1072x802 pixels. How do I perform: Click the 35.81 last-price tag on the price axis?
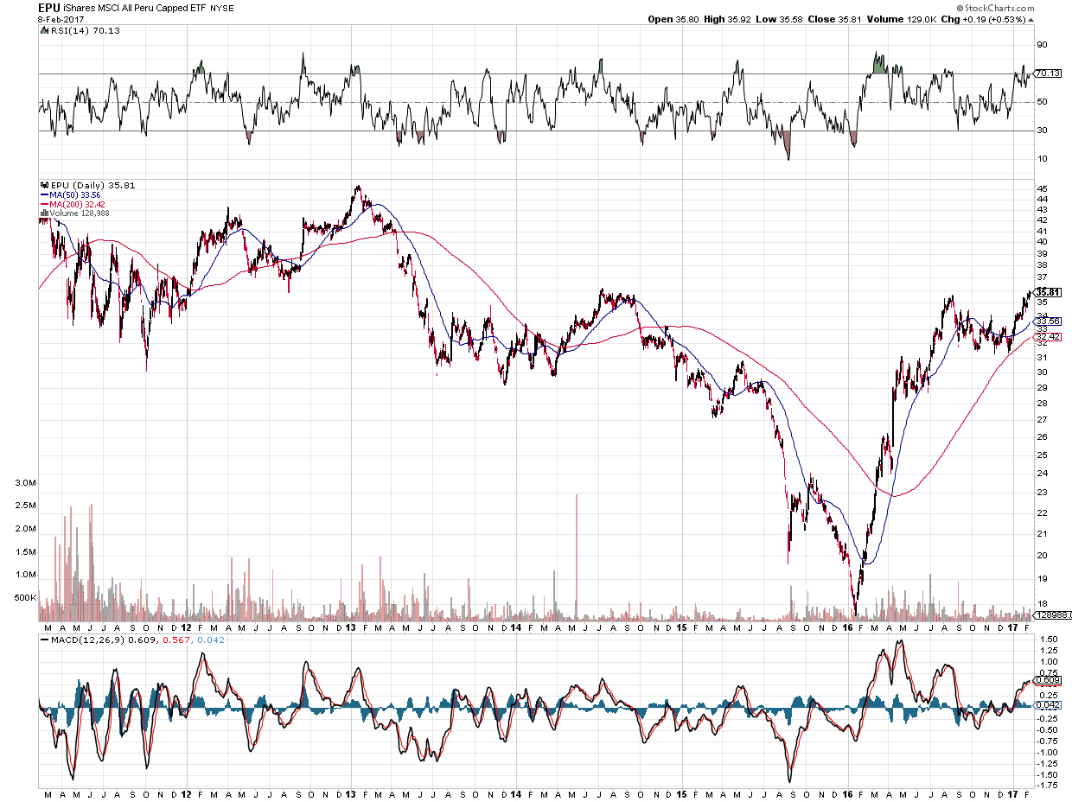pos(1048,292)
